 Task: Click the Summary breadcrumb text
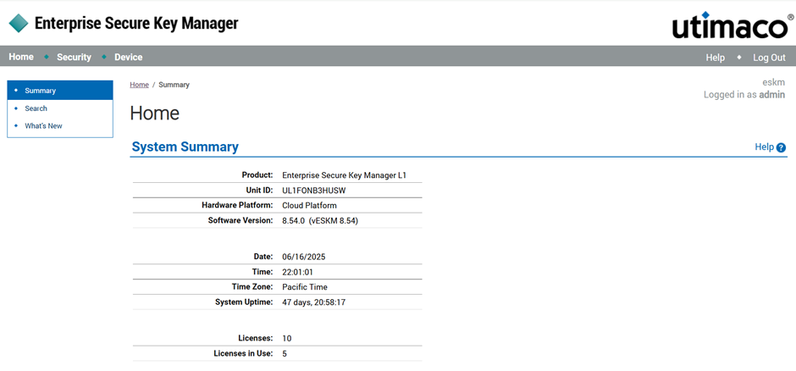pos(174,85)
